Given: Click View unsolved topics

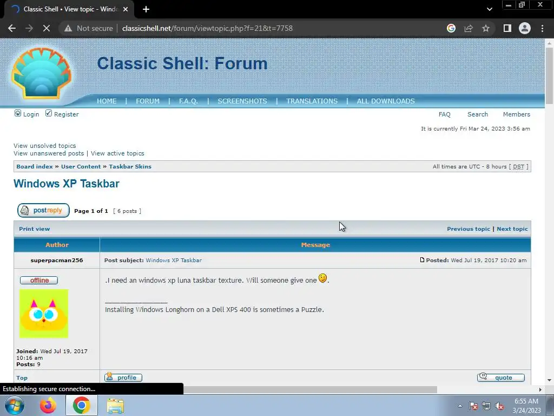Looking at the screenshot, I should click(x=45, y=146).
